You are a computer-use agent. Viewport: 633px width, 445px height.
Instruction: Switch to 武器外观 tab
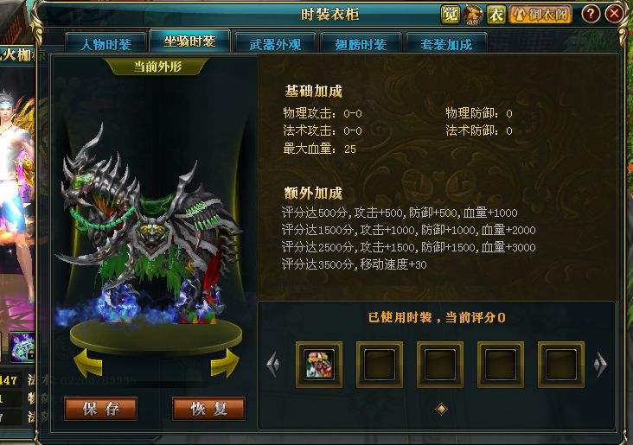(x=275, y=44)
